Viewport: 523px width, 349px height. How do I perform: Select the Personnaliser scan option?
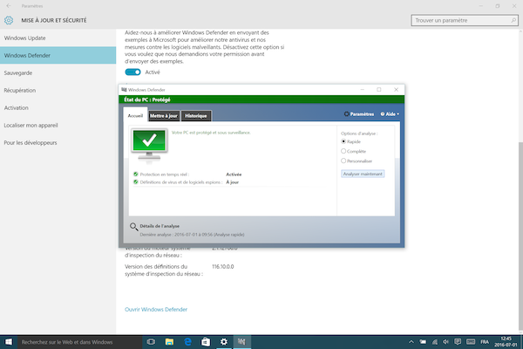[343, 161]
